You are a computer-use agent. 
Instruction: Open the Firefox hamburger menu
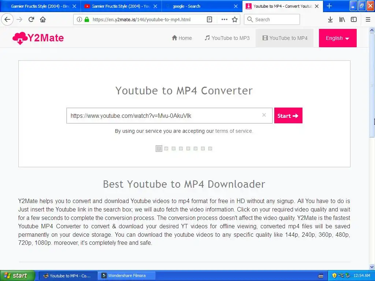(368, 20)
